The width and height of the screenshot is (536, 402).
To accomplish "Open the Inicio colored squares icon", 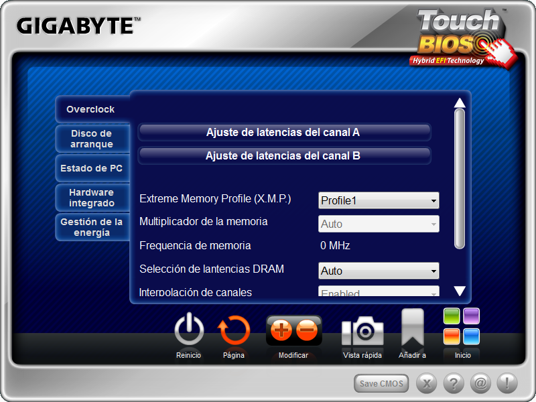I will [x=462, y=326].
